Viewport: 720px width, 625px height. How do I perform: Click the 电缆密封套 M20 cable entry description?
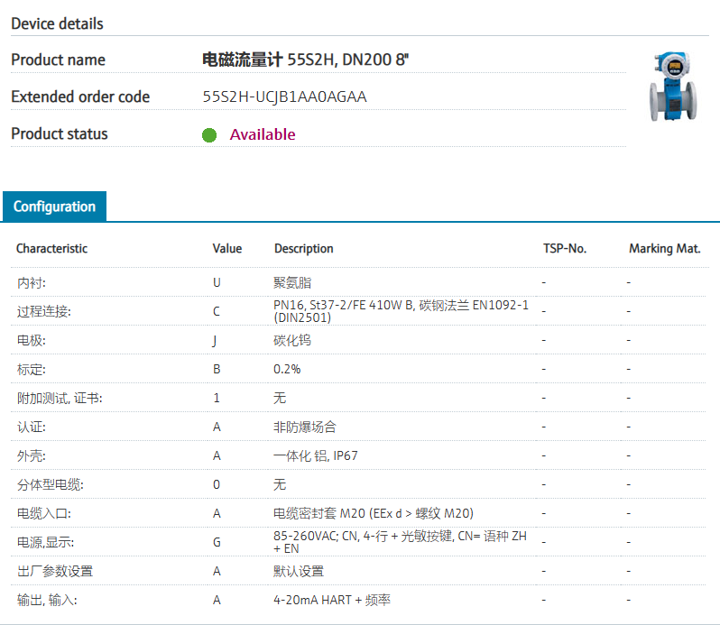(373, 513)
